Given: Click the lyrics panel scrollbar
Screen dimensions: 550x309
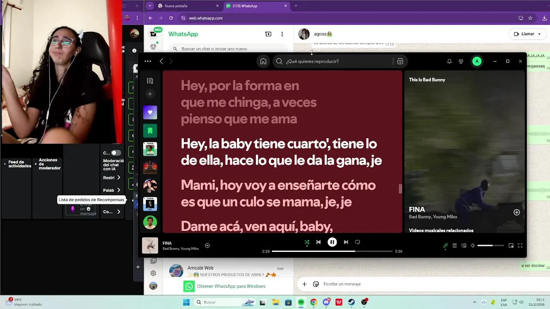Looking at the screenshot, I should pos(400,189).
